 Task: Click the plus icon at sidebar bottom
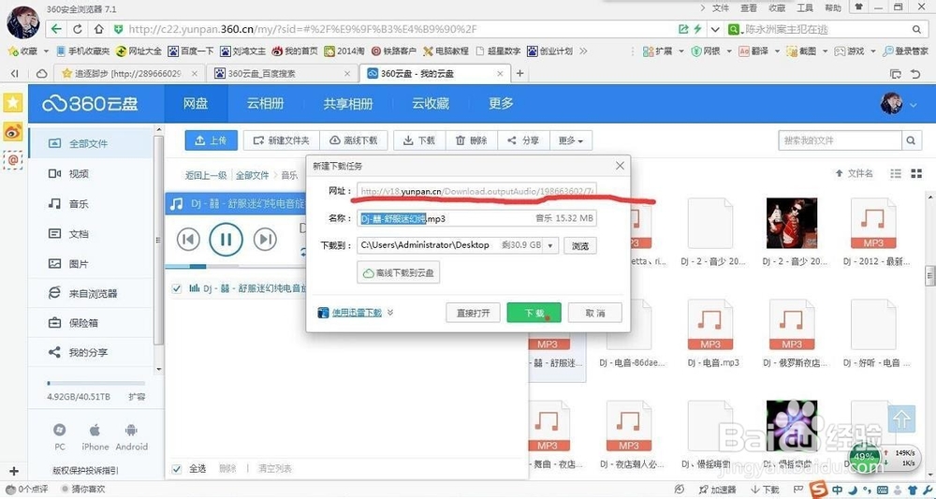pos(14,472)
